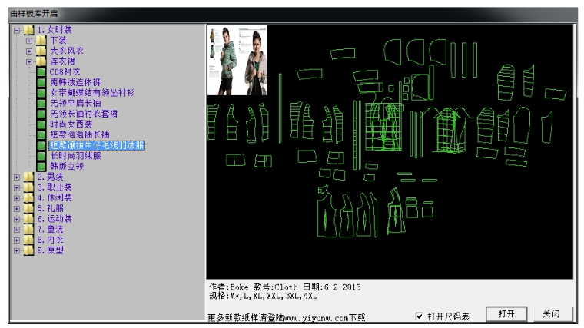The width and height of the screenshot is (584, 328).
Task: Expand the 2.男装 tree node
Action: click(x=17, y=177)
